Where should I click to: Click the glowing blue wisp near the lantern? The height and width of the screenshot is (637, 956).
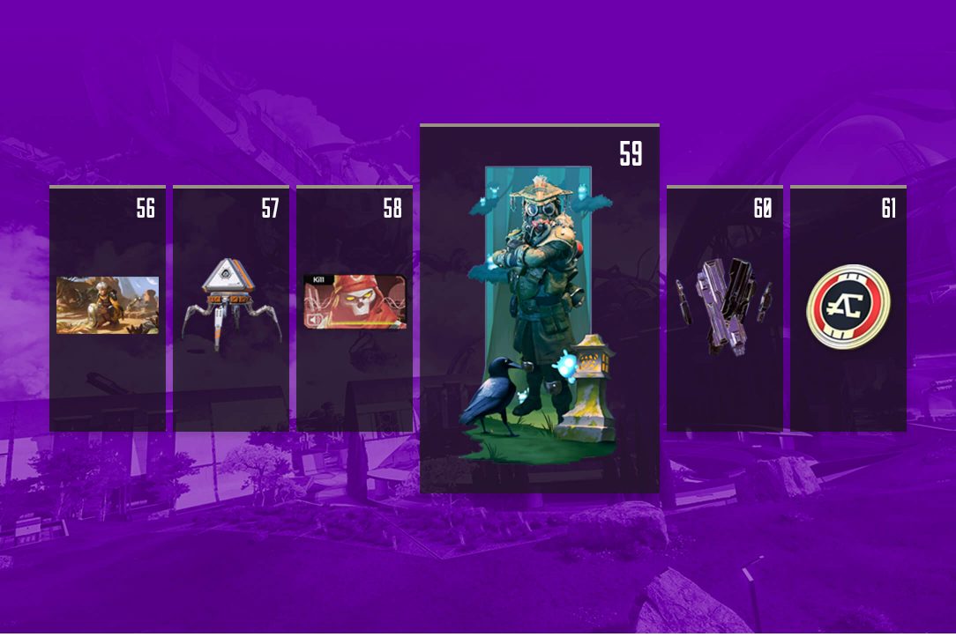(x=564, y=366)
